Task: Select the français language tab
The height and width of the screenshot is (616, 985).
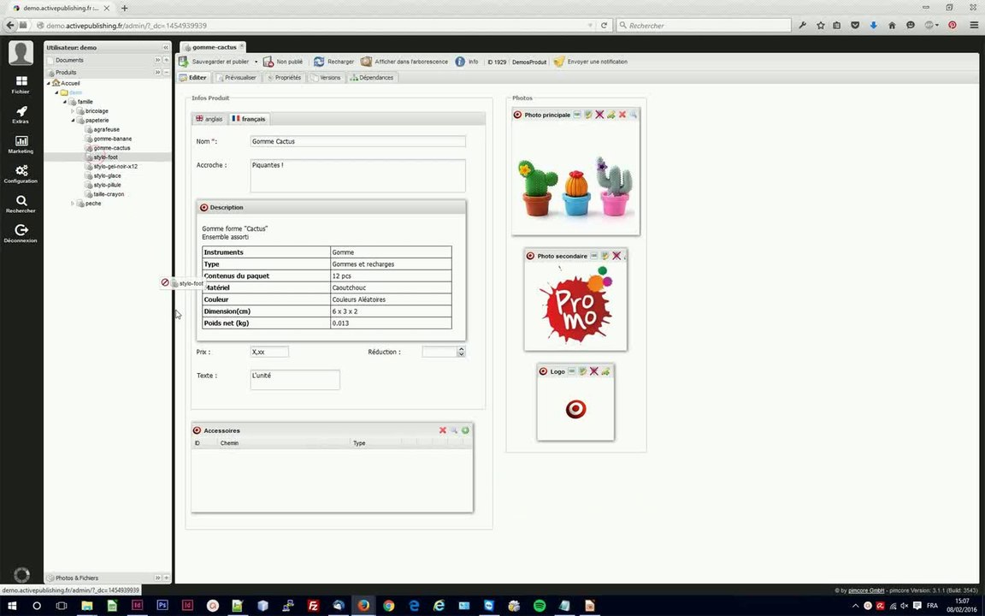Action: (249, 119)
